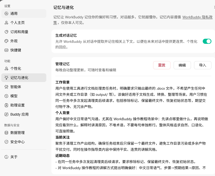
Task: Click the 智能体 agent icon
Action: click(6, 87)
